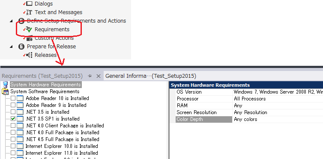
Task: Close the Requirements (Test_Setup2015) tab
Action: tap(99, 76)
